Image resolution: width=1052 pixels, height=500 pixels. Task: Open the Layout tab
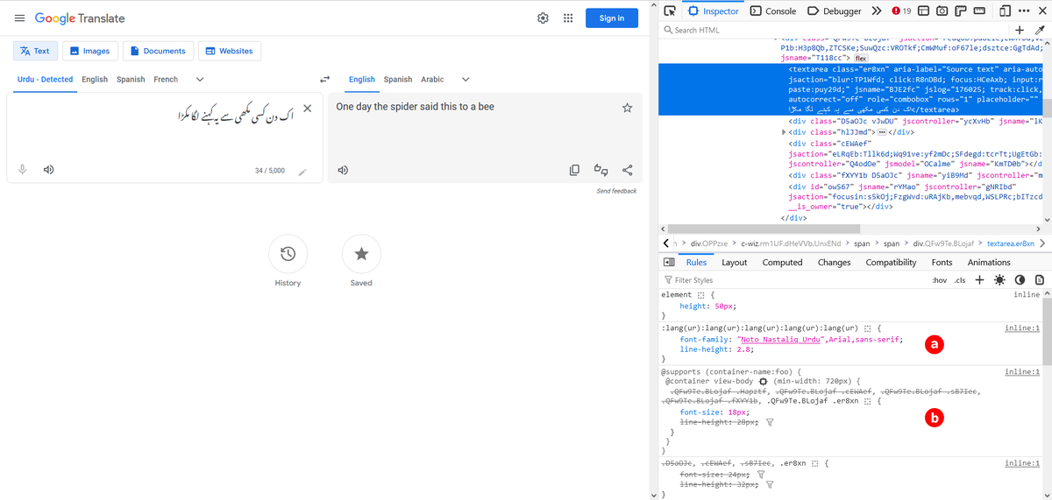pos(735,262)
